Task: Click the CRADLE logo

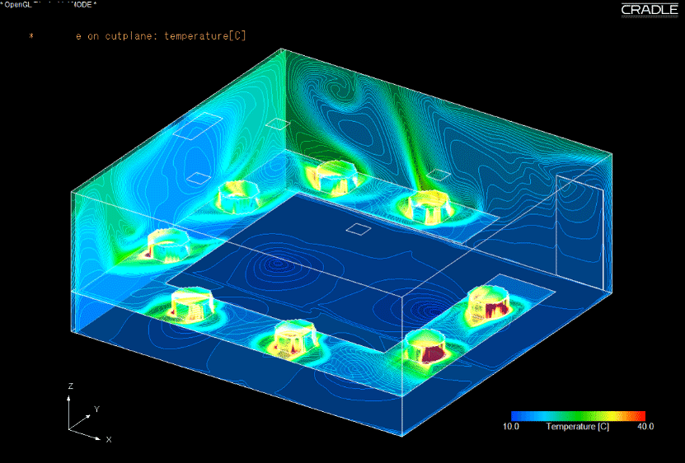Action: click(650, 11)
